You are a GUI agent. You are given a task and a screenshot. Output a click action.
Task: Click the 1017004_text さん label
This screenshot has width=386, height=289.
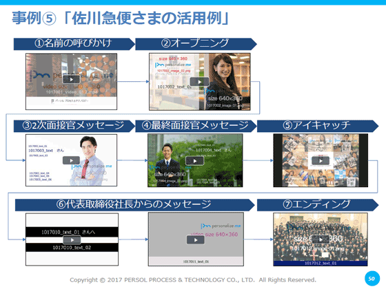(214, 150)
